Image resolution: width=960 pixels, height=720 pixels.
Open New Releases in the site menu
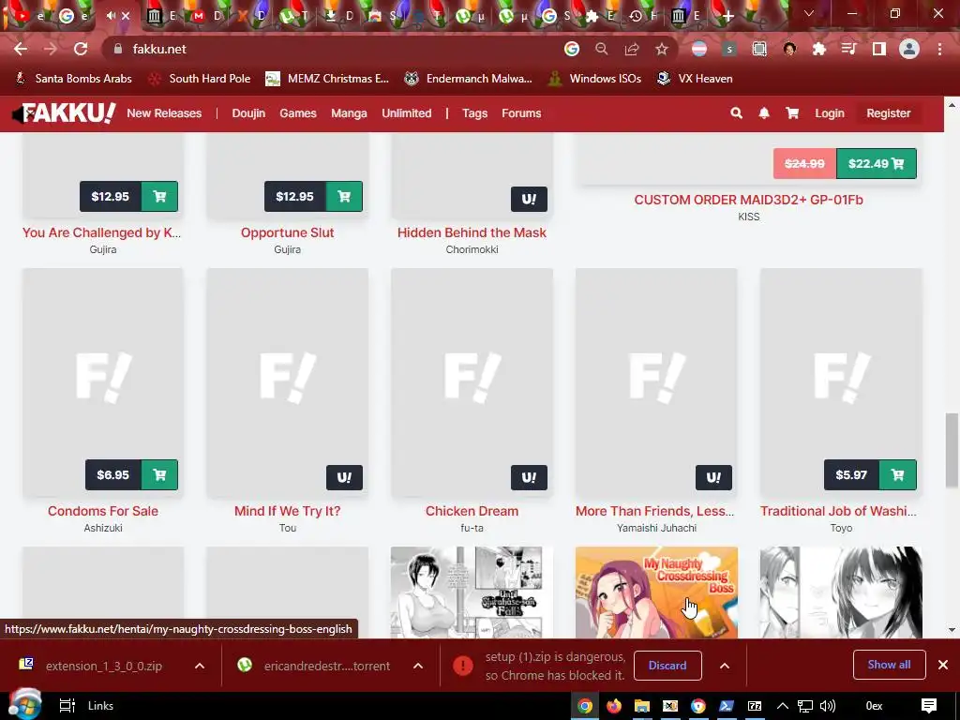(164, 113)
